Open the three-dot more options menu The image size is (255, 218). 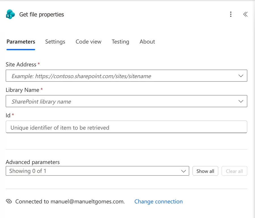(x=231, y=14)
